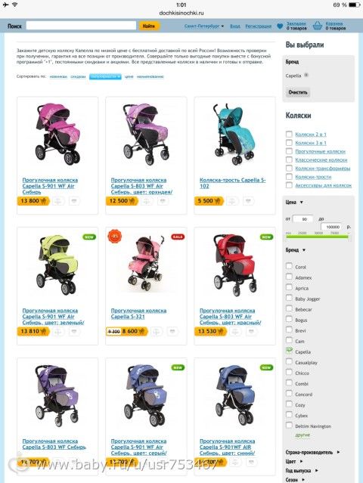Viewport: 363px width, 483px height.
Task: Expand the Страна-производитель filter section
Action: 312,452
